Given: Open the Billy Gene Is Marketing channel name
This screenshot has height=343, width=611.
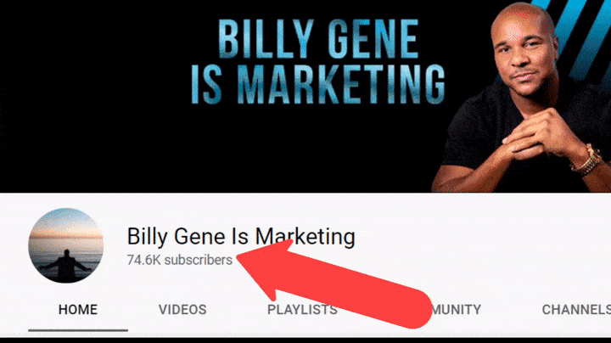Looking at the screenshot, I should click(241, 237).
